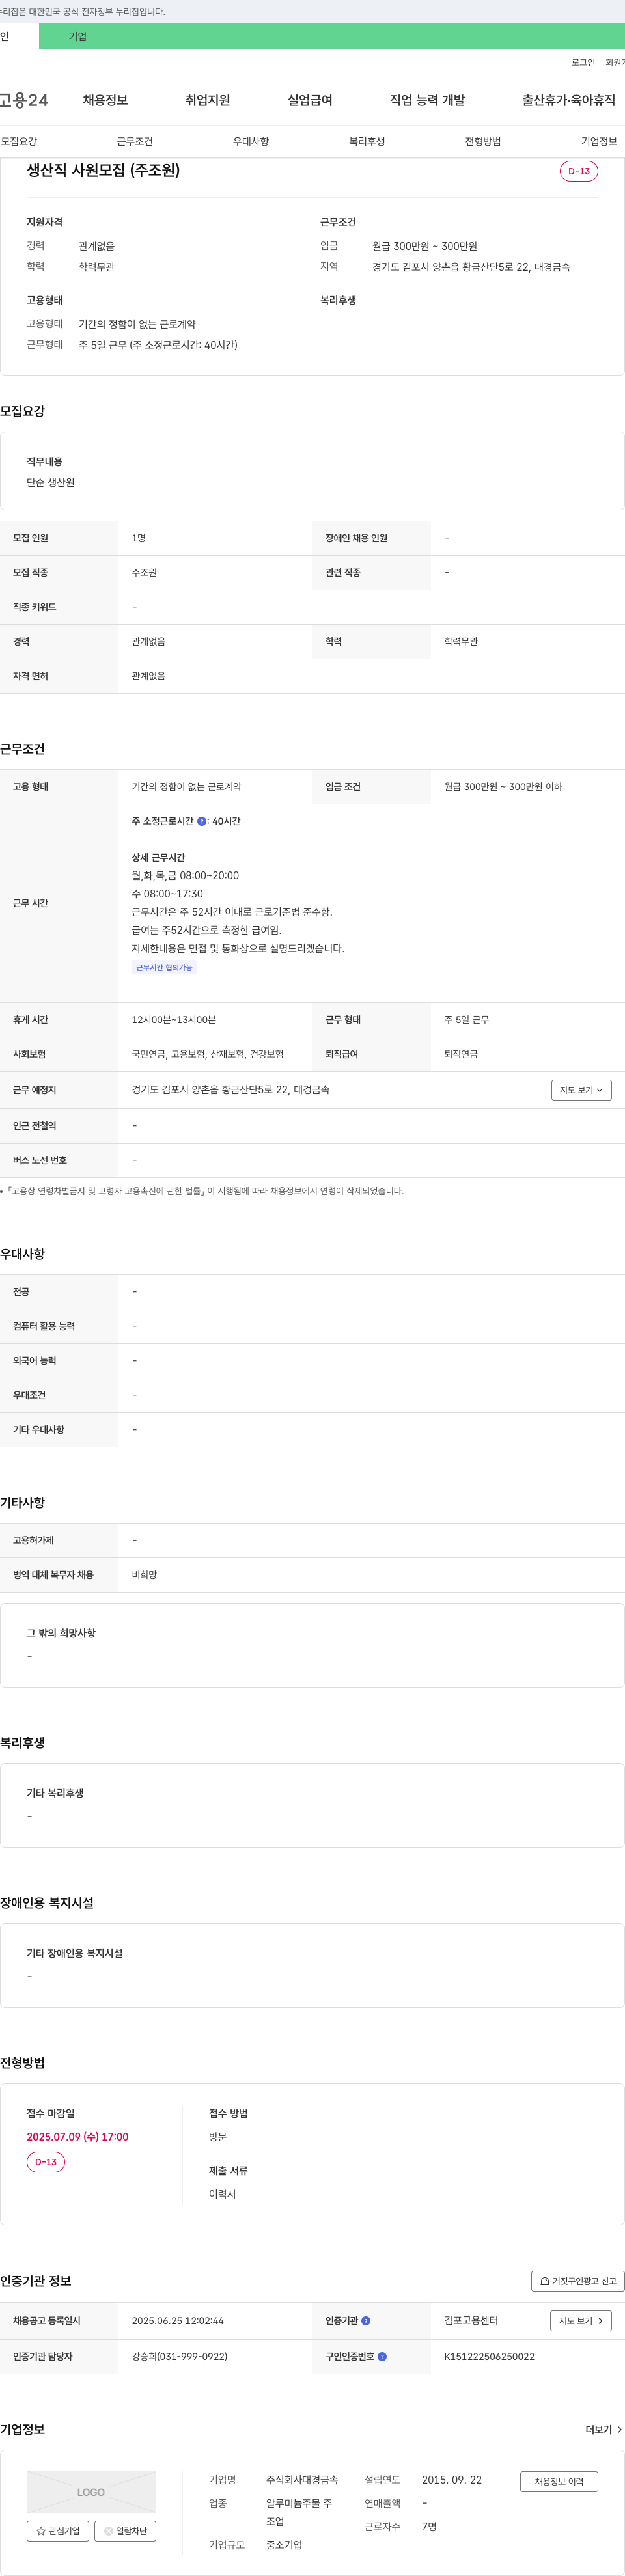The image size is (625, 2576).
Task: Click the 비희망 value for 병역 대체 복무자
Action: [x=144, y=1574]
